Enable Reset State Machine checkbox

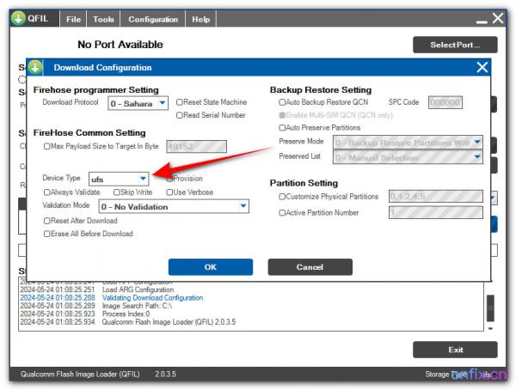180,102
